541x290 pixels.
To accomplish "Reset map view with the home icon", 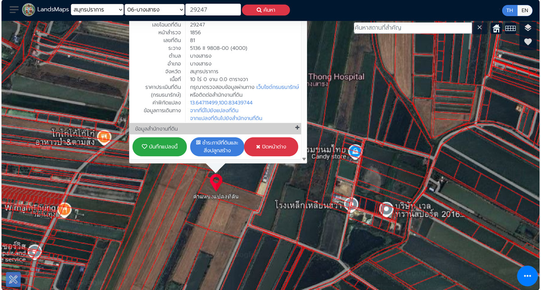I will (495, 28).
